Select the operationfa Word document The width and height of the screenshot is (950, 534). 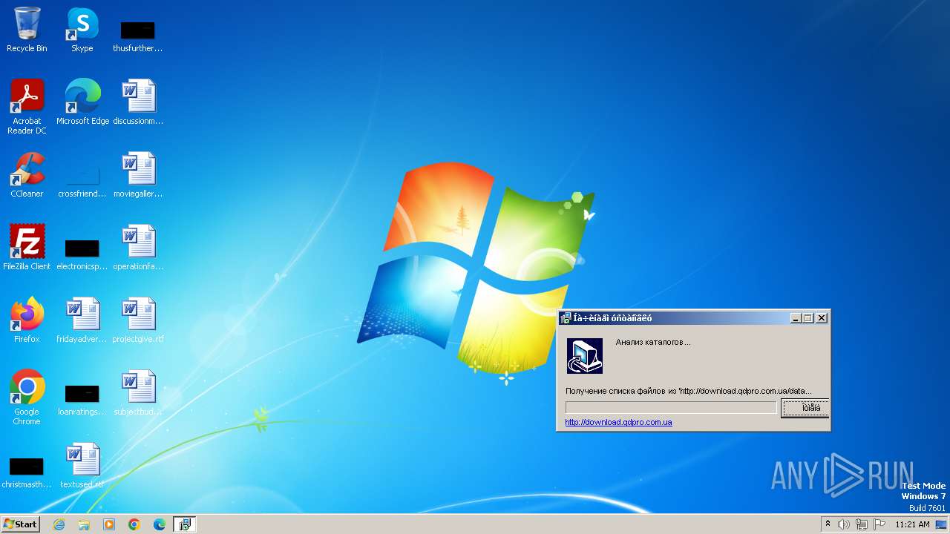pyautogui.click(x=138, y=247)
